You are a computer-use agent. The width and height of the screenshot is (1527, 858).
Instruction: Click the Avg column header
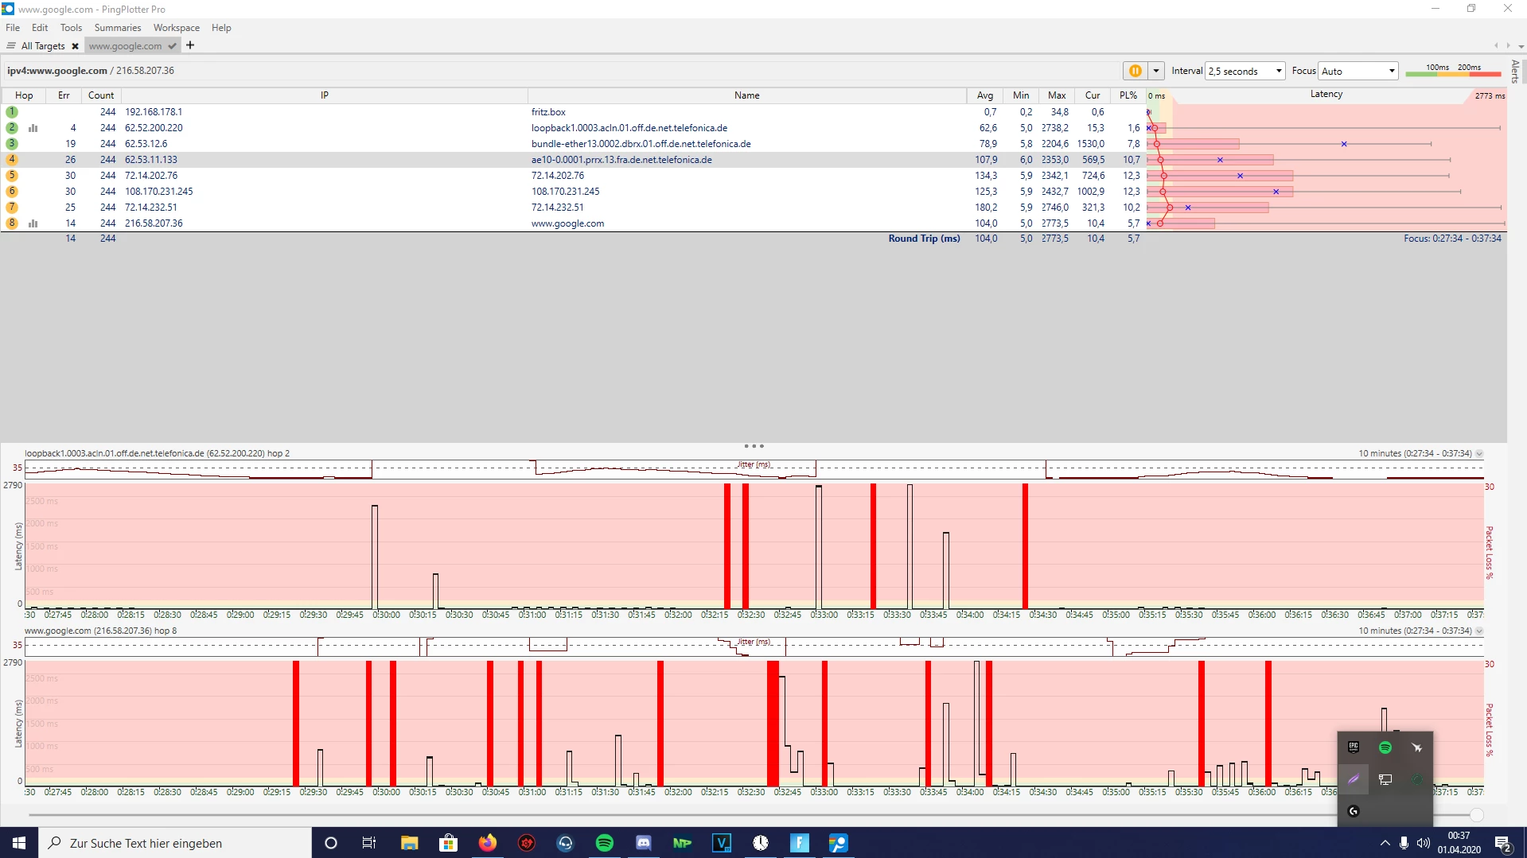[x=984, y=95]
